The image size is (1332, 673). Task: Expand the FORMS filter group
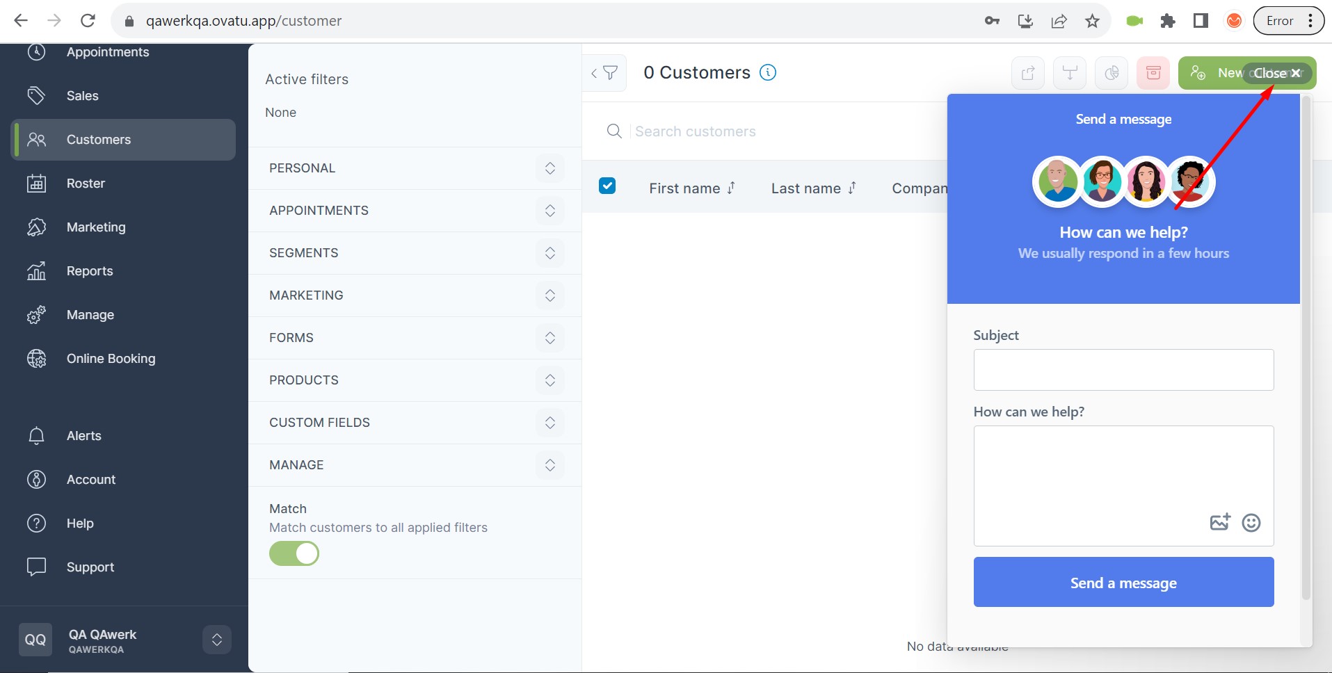click(x=549, y=338)
